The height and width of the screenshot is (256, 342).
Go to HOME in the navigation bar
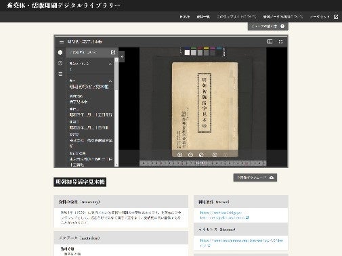click(x=185, y=17)
